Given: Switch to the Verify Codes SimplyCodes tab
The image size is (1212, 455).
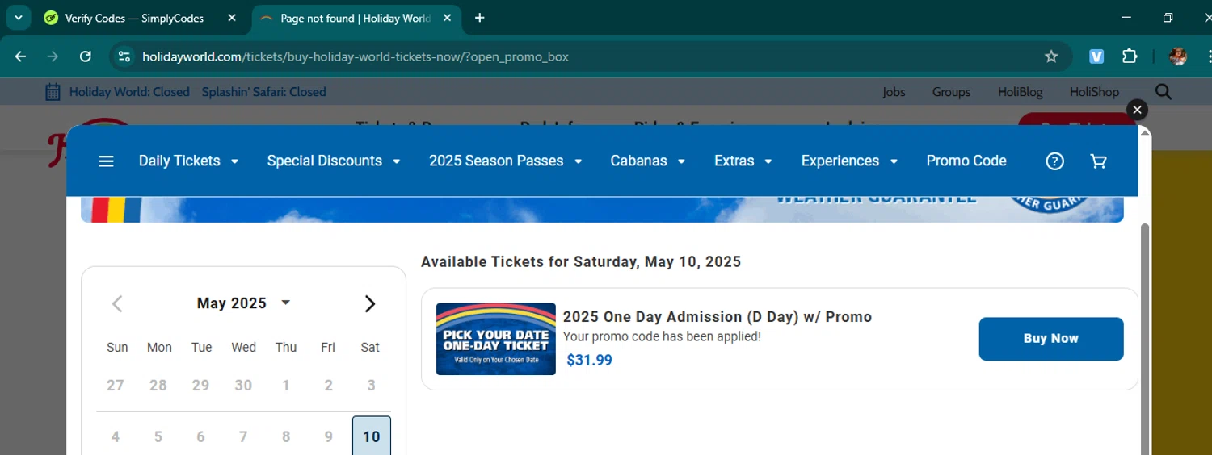Looking at the screenshot, I should [134, 18].
